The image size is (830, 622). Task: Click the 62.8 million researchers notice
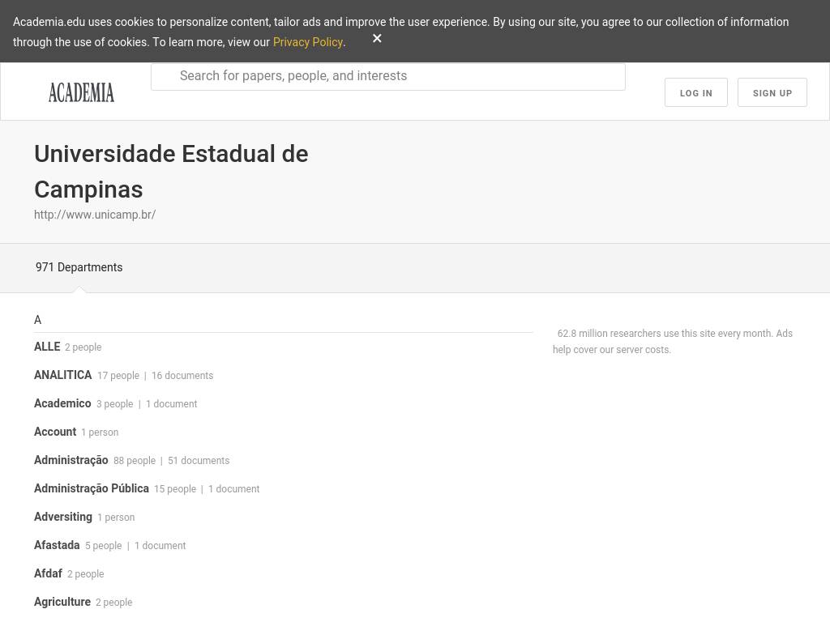click(x=673, y=342)
